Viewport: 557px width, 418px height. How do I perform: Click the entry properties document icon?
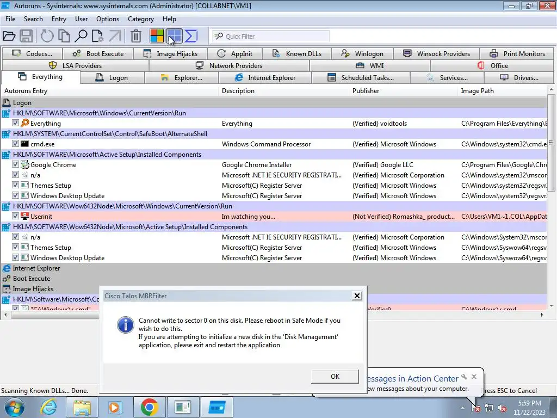pyautogui.click(x=98, y=36)
